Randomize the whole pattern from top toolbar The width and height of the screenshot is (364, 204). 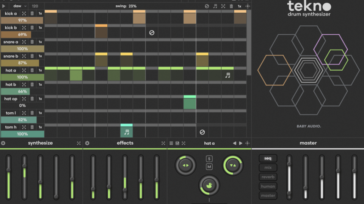(x=223, y=6)
